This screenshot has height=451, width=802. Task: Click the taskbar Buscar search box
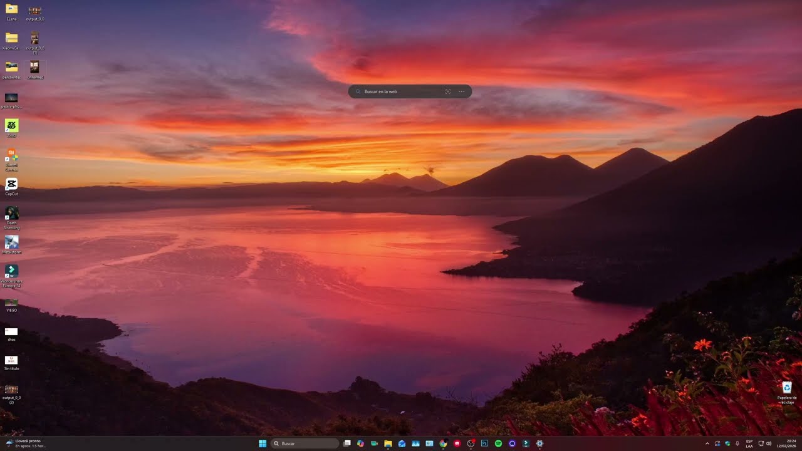click(x=305, y=443)
